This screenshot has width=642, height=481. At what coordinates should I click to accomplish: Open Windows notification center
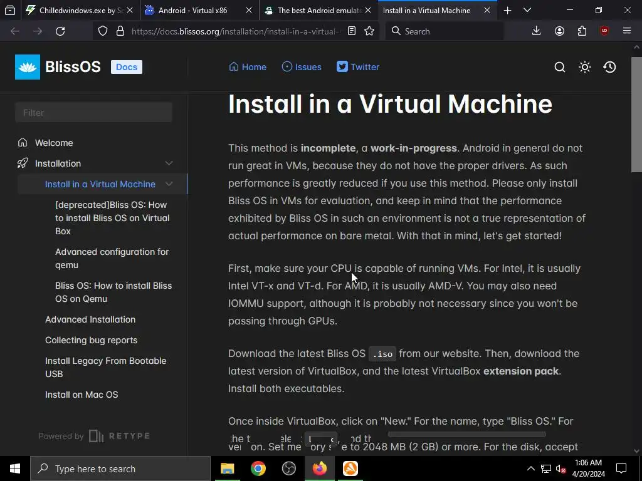[621, 468]
